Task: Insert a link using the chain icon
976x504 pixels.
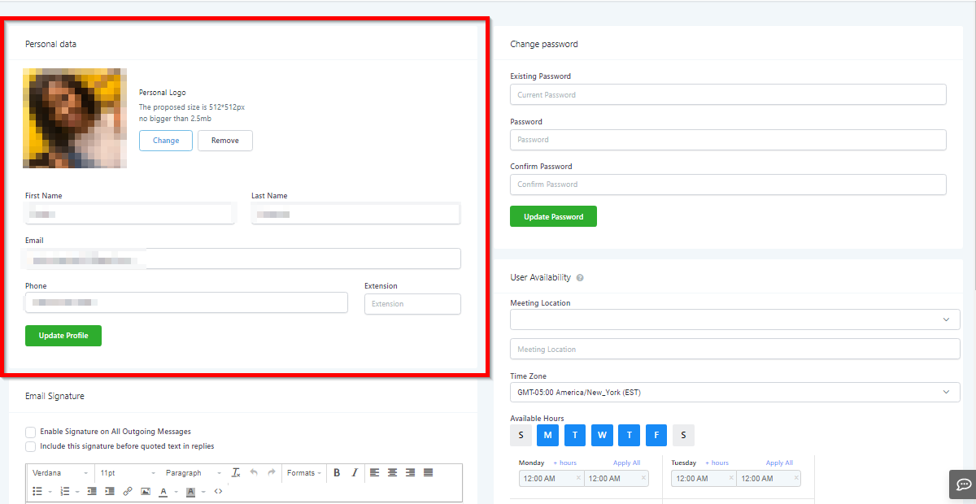Action: [128, 491]
